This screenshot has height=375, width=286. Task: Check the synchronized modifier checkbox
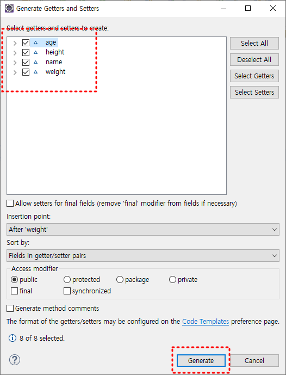pyautogui.click(x=67, y=291)
